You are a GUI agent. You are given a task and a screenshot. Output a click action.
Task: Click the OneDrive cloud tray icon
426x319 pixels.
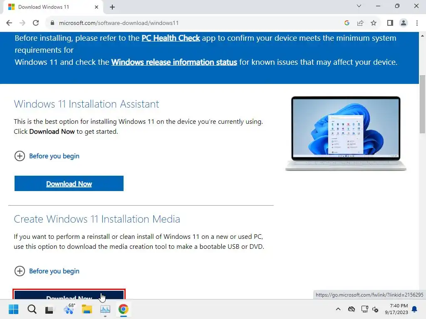[352, 309]
